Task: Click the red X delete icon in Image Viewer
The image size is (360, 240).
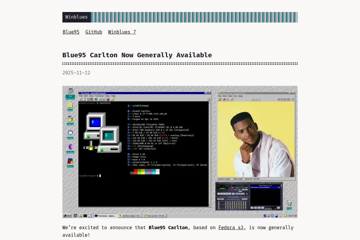Action: point(227,99)
